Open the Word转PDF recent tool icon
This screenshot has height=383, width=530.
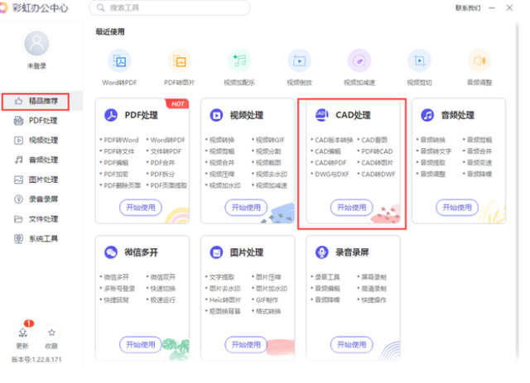(119, 61)
